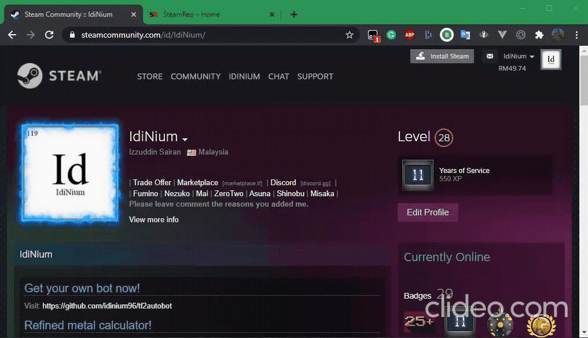
Task: Click the Nezuko link
Action: pyautogui.click(x=177, y=193)
